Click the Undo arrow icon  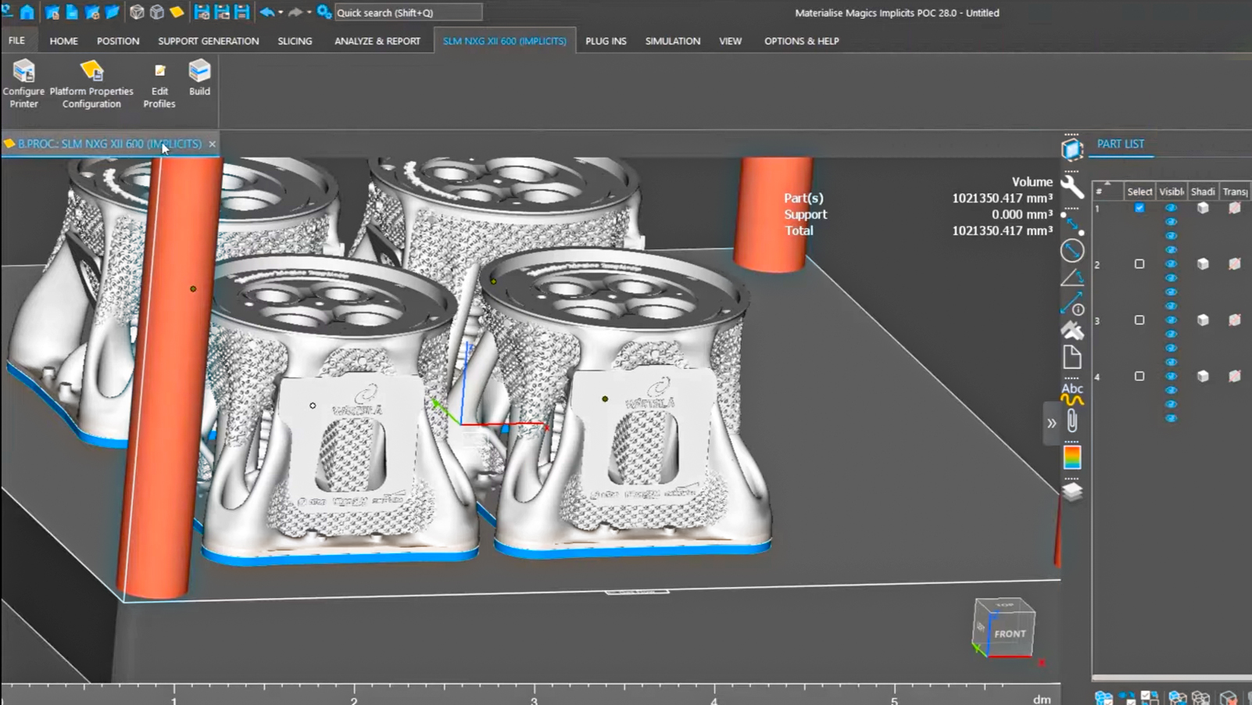(267, 12)
